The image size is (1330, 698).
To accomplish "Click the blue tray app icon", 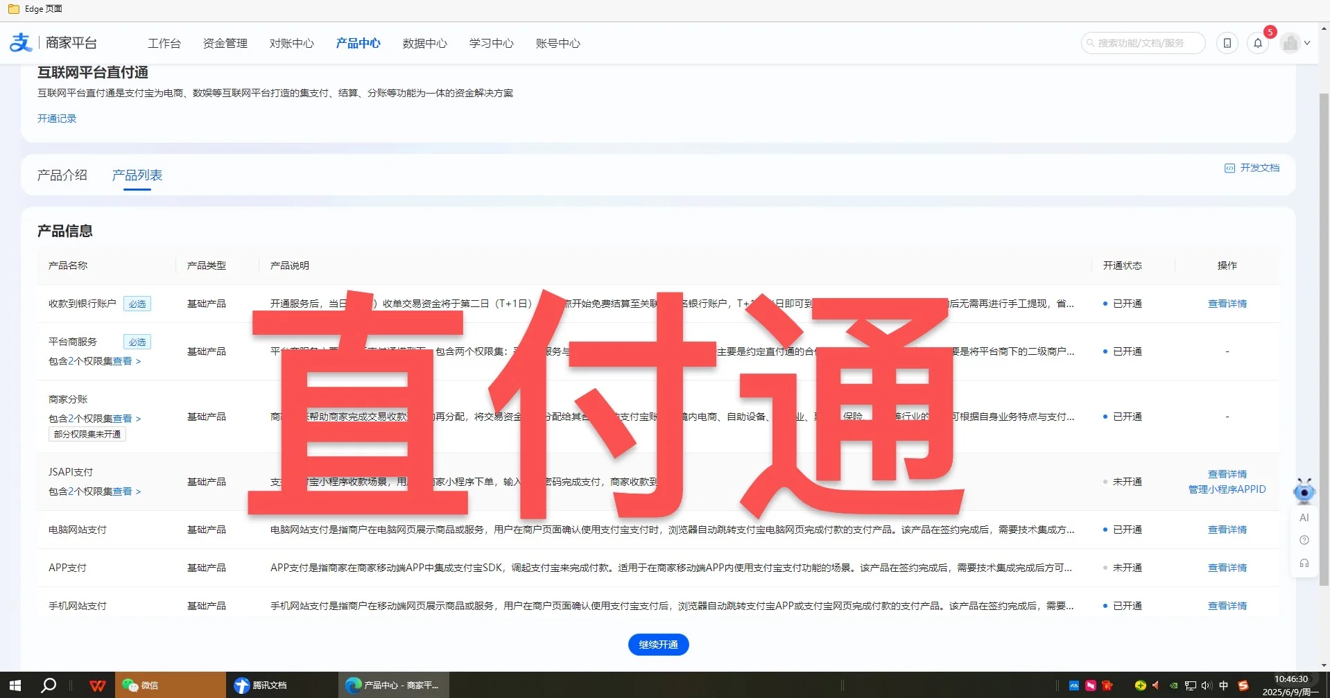I will 1074,686.
